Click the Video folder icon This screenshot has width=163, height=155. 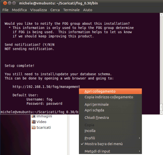pos(34,122)
